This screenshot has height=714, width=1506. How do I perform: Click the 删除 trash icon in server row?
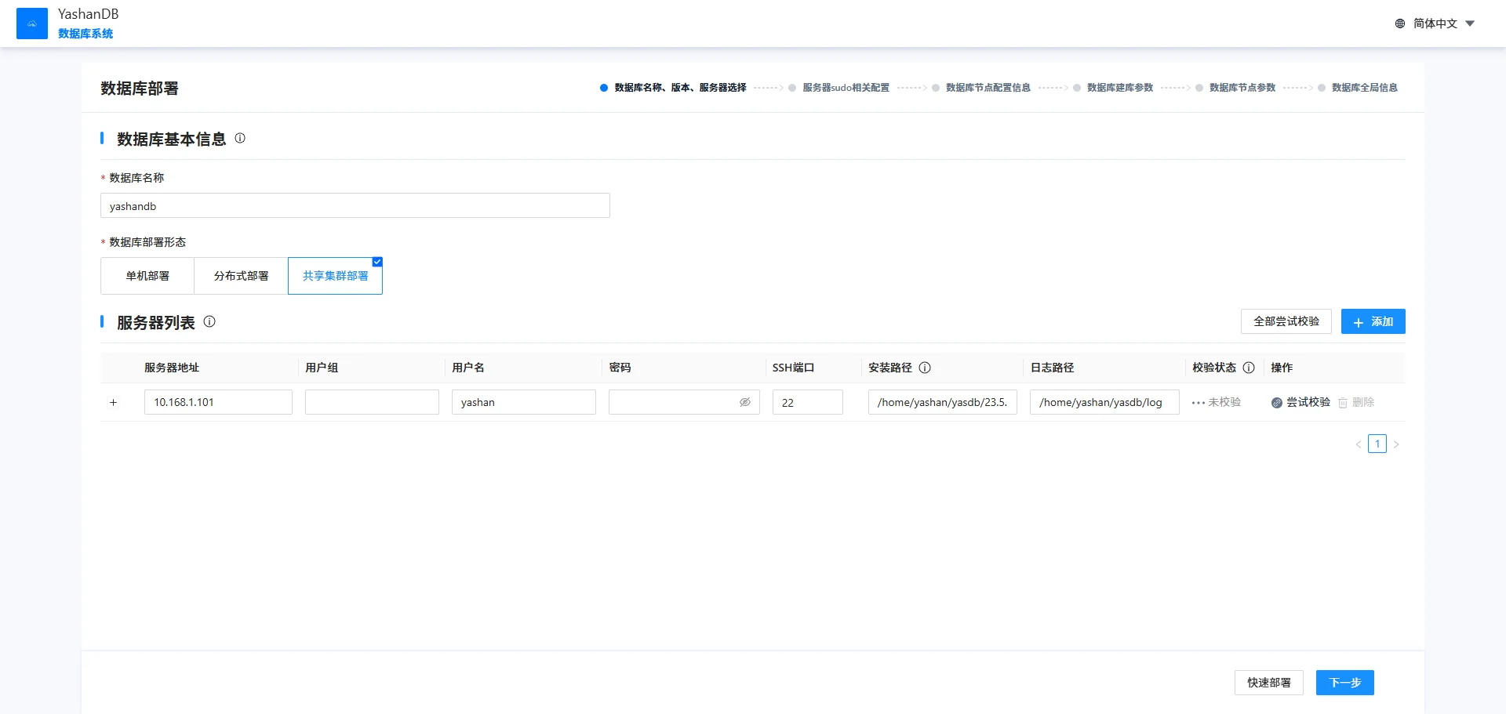point(1343,403)
